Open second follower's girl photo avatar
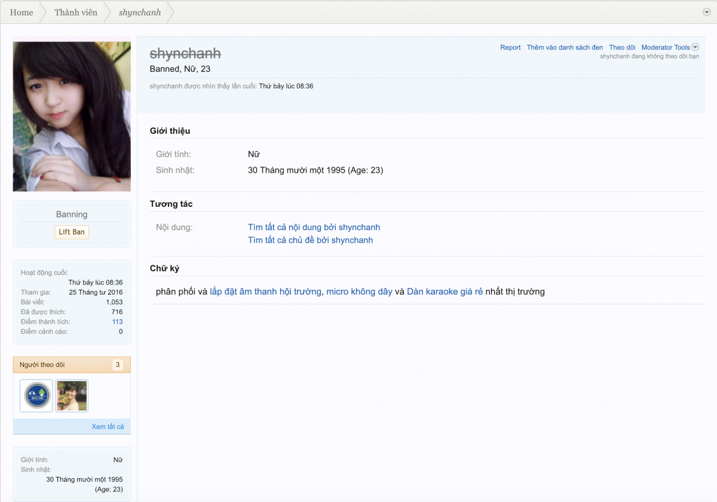 click(x=72, y=396)
